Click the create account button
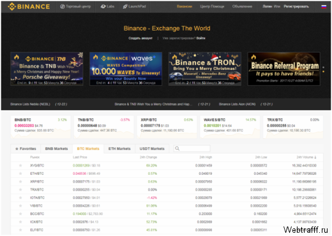This screenshot has width=332, height=236. coord(140,38)
